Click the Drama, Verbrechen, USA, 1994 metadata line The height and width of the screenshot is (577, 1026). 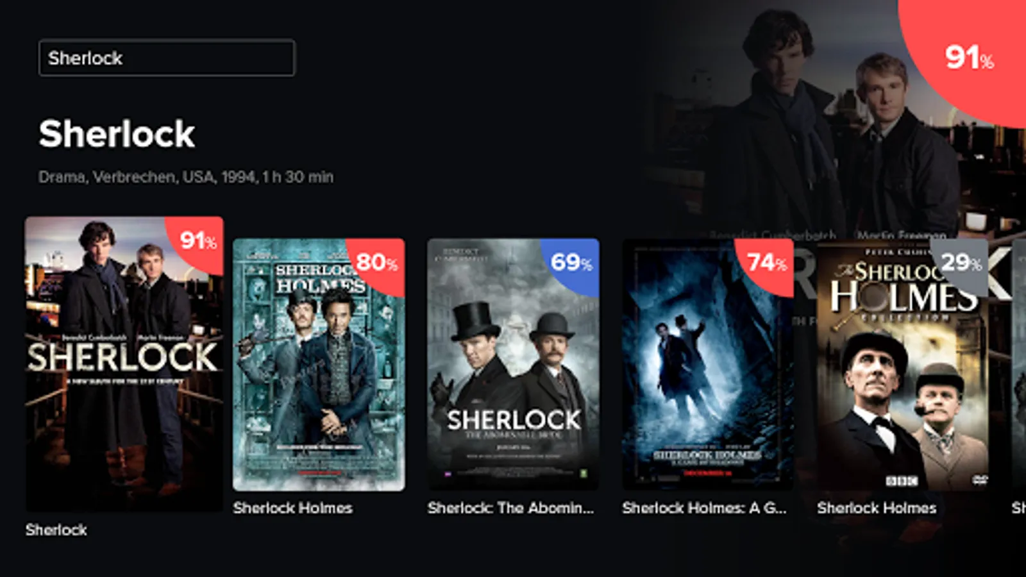186,177
